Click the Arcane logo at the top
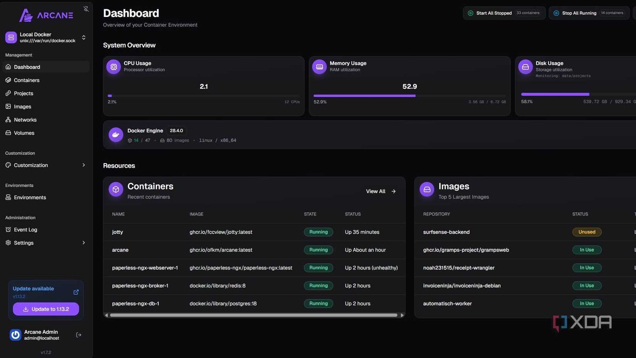Screen dimensions: 636x358 46,15
